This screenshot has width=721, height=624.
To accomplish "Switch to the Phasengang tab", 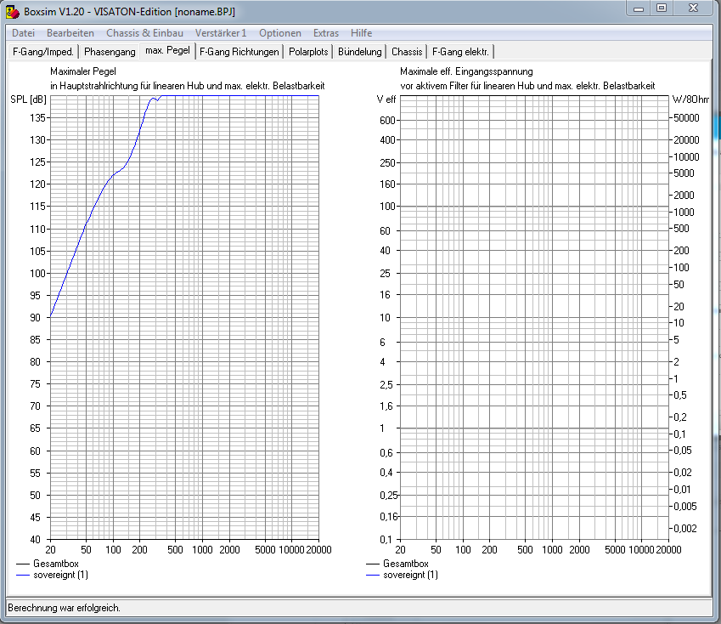I will (x=110, y=52).
